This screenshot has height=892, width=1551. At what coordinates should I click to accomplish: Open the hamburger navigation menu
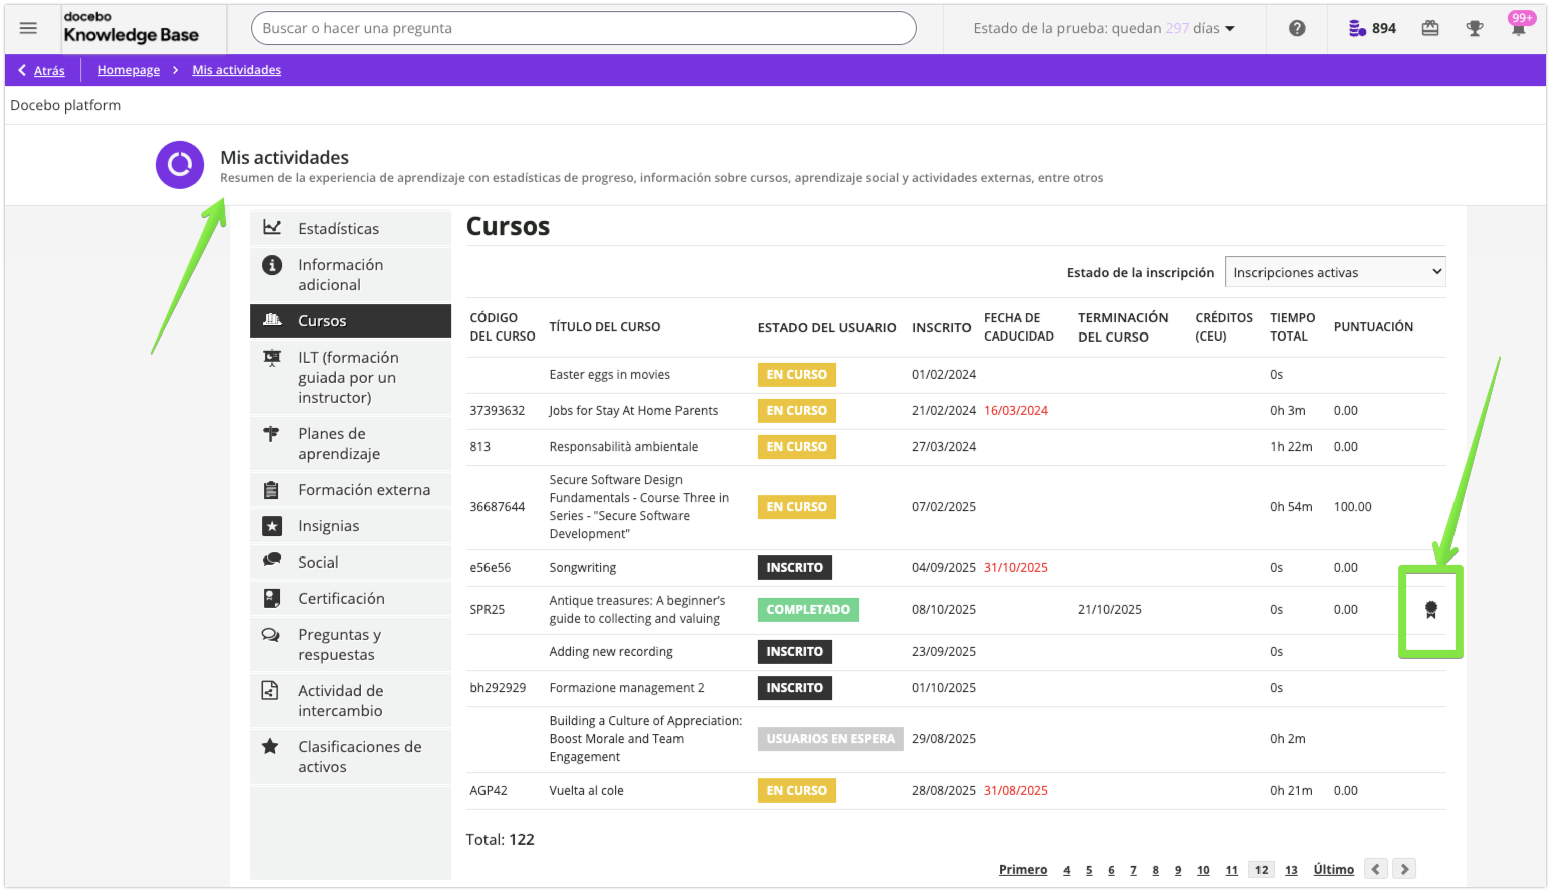pyautogui.click(x=27, y=28)
